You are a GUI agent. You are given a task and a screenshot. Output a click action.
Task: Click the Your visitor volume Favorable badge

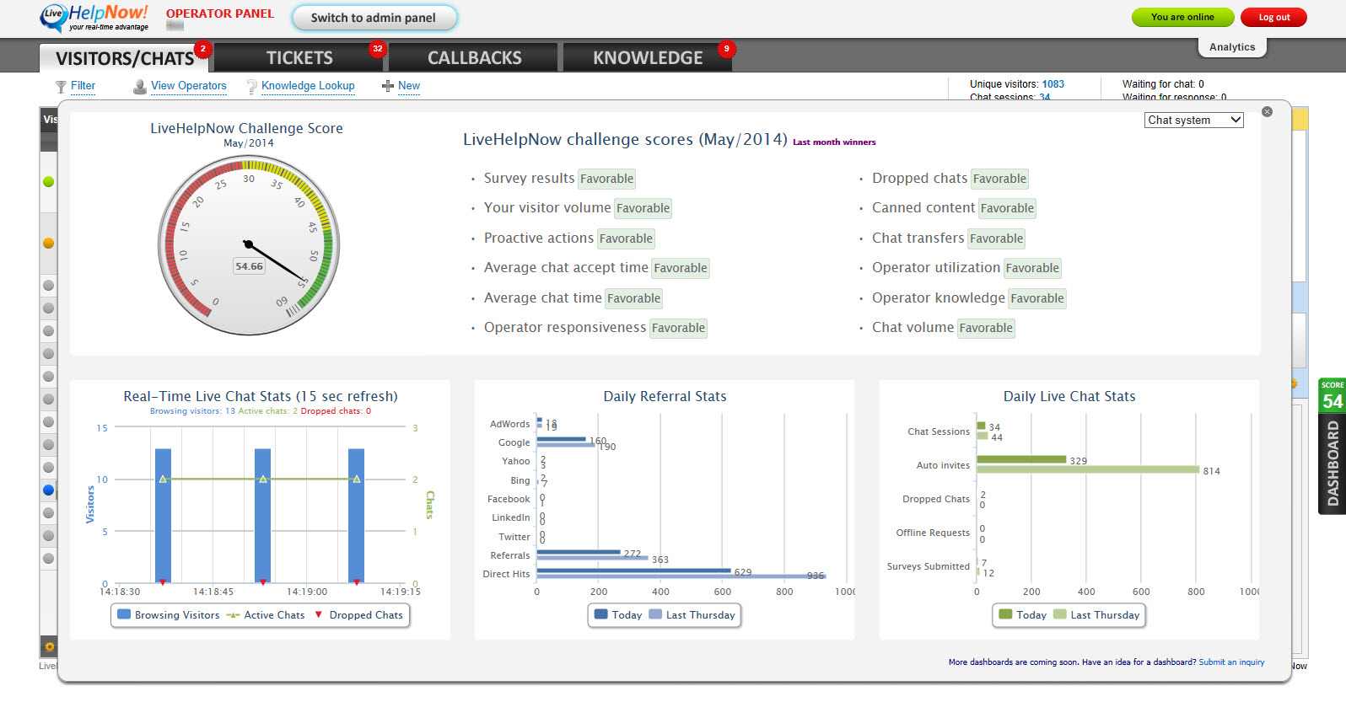643,208
